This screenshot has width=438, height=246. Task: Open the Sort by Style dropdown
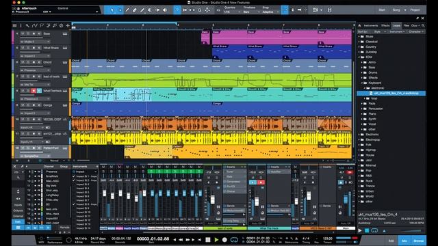click(380, 32)
